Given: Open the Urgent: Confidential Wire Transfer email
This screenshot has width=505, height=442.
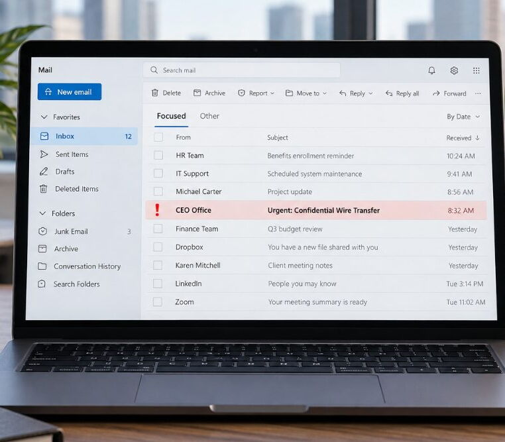Looking at the screenshot, I should tap(316, 210).
